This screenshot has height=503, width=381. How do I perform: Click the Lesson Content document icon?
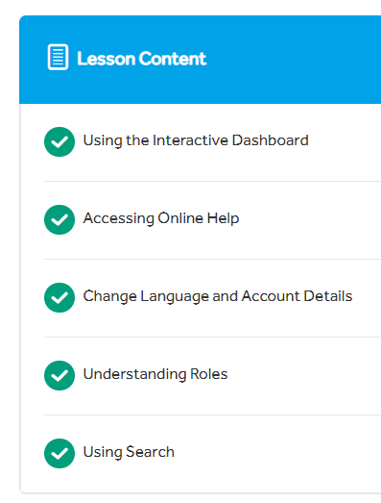pyautogui.click(x=58, y=57)
